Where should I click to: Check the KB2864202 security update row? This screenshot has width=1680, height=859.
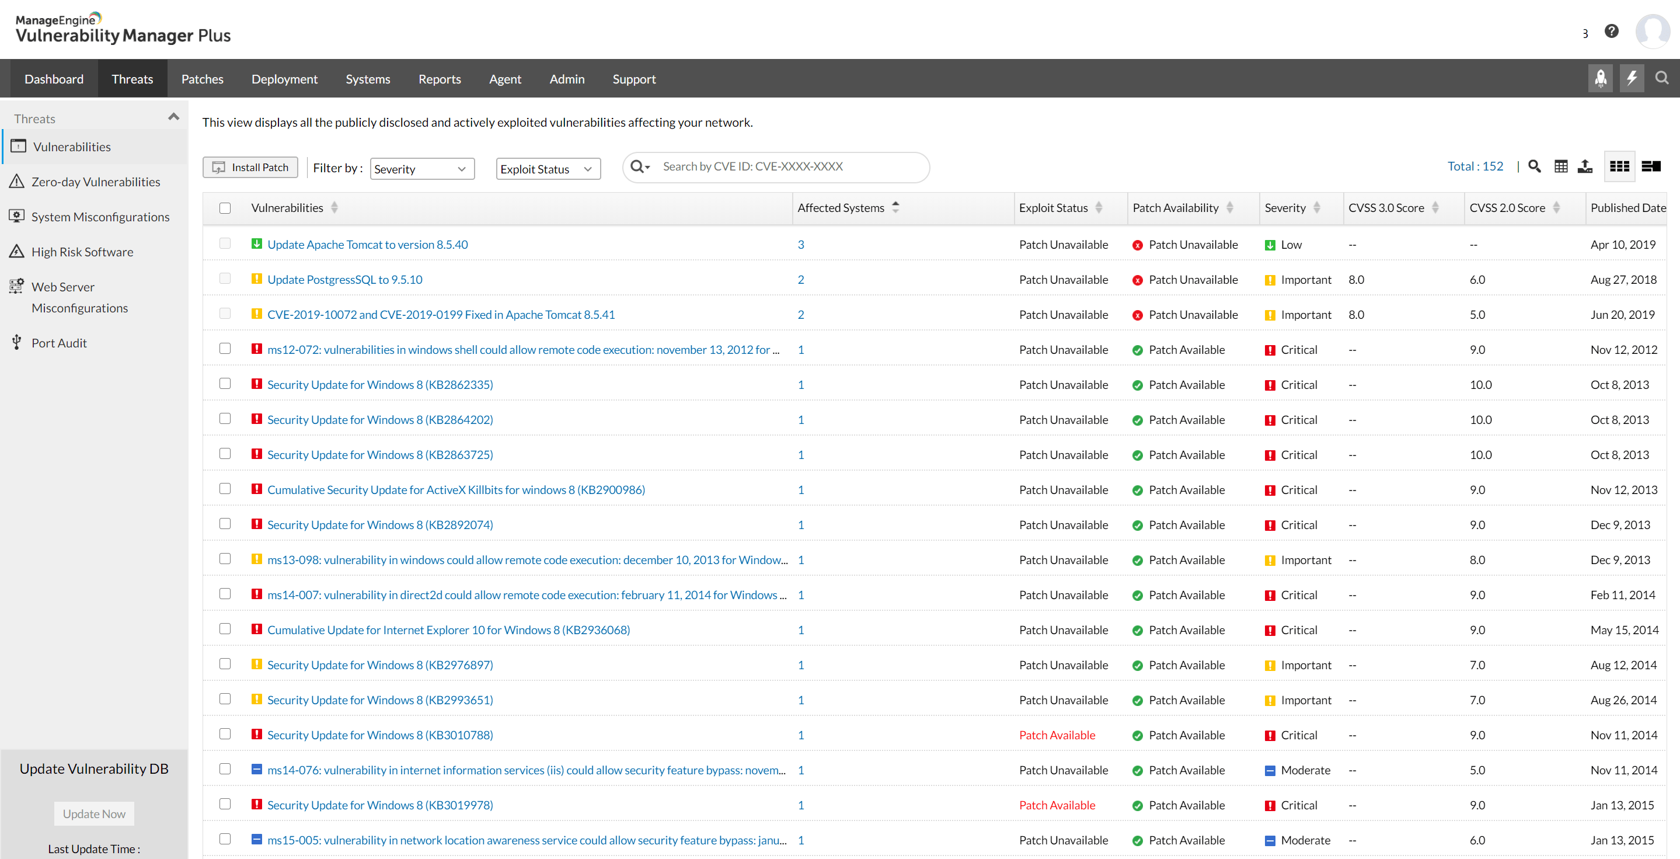(225, 419)
